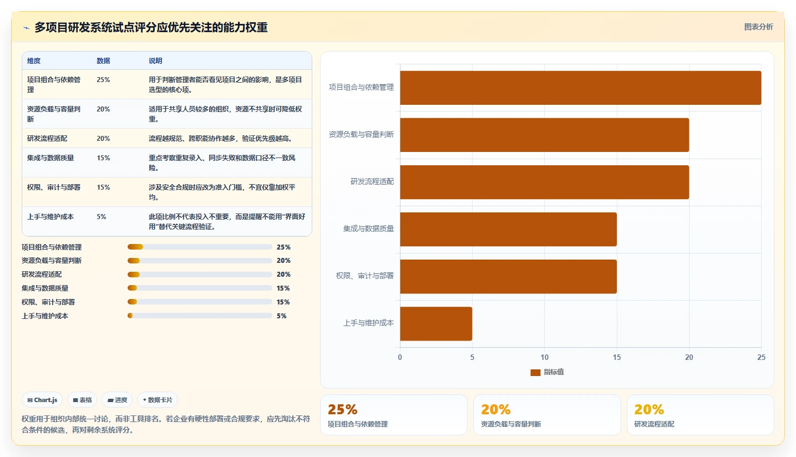Click the page title 多项目研发系统试点评分

coord(151,27)
